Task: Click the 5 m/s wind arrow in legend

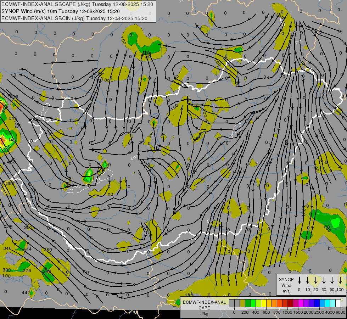Action: (x=299, y=280)
